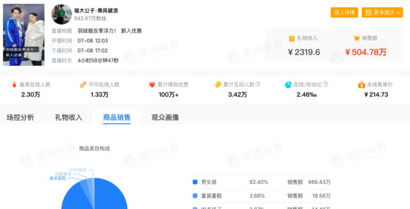Click the duration 4小时58分钟47秒
This screenshot has width=410, height=209.
coord(98,61)
